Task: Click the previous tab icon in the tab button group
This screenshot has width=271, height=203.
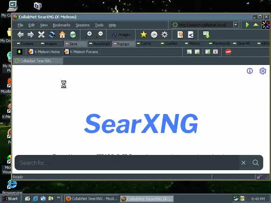Action: (189, 52)
